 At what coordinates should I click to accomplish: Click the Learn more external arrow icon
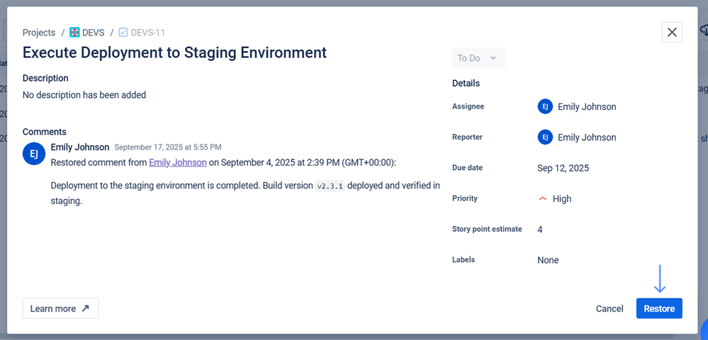click(x=86, y=309)
